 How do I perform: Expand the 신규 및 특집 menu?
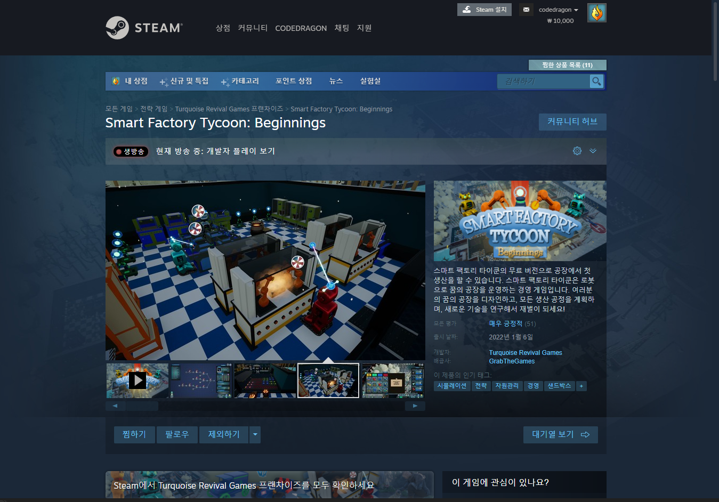[184, 81]
